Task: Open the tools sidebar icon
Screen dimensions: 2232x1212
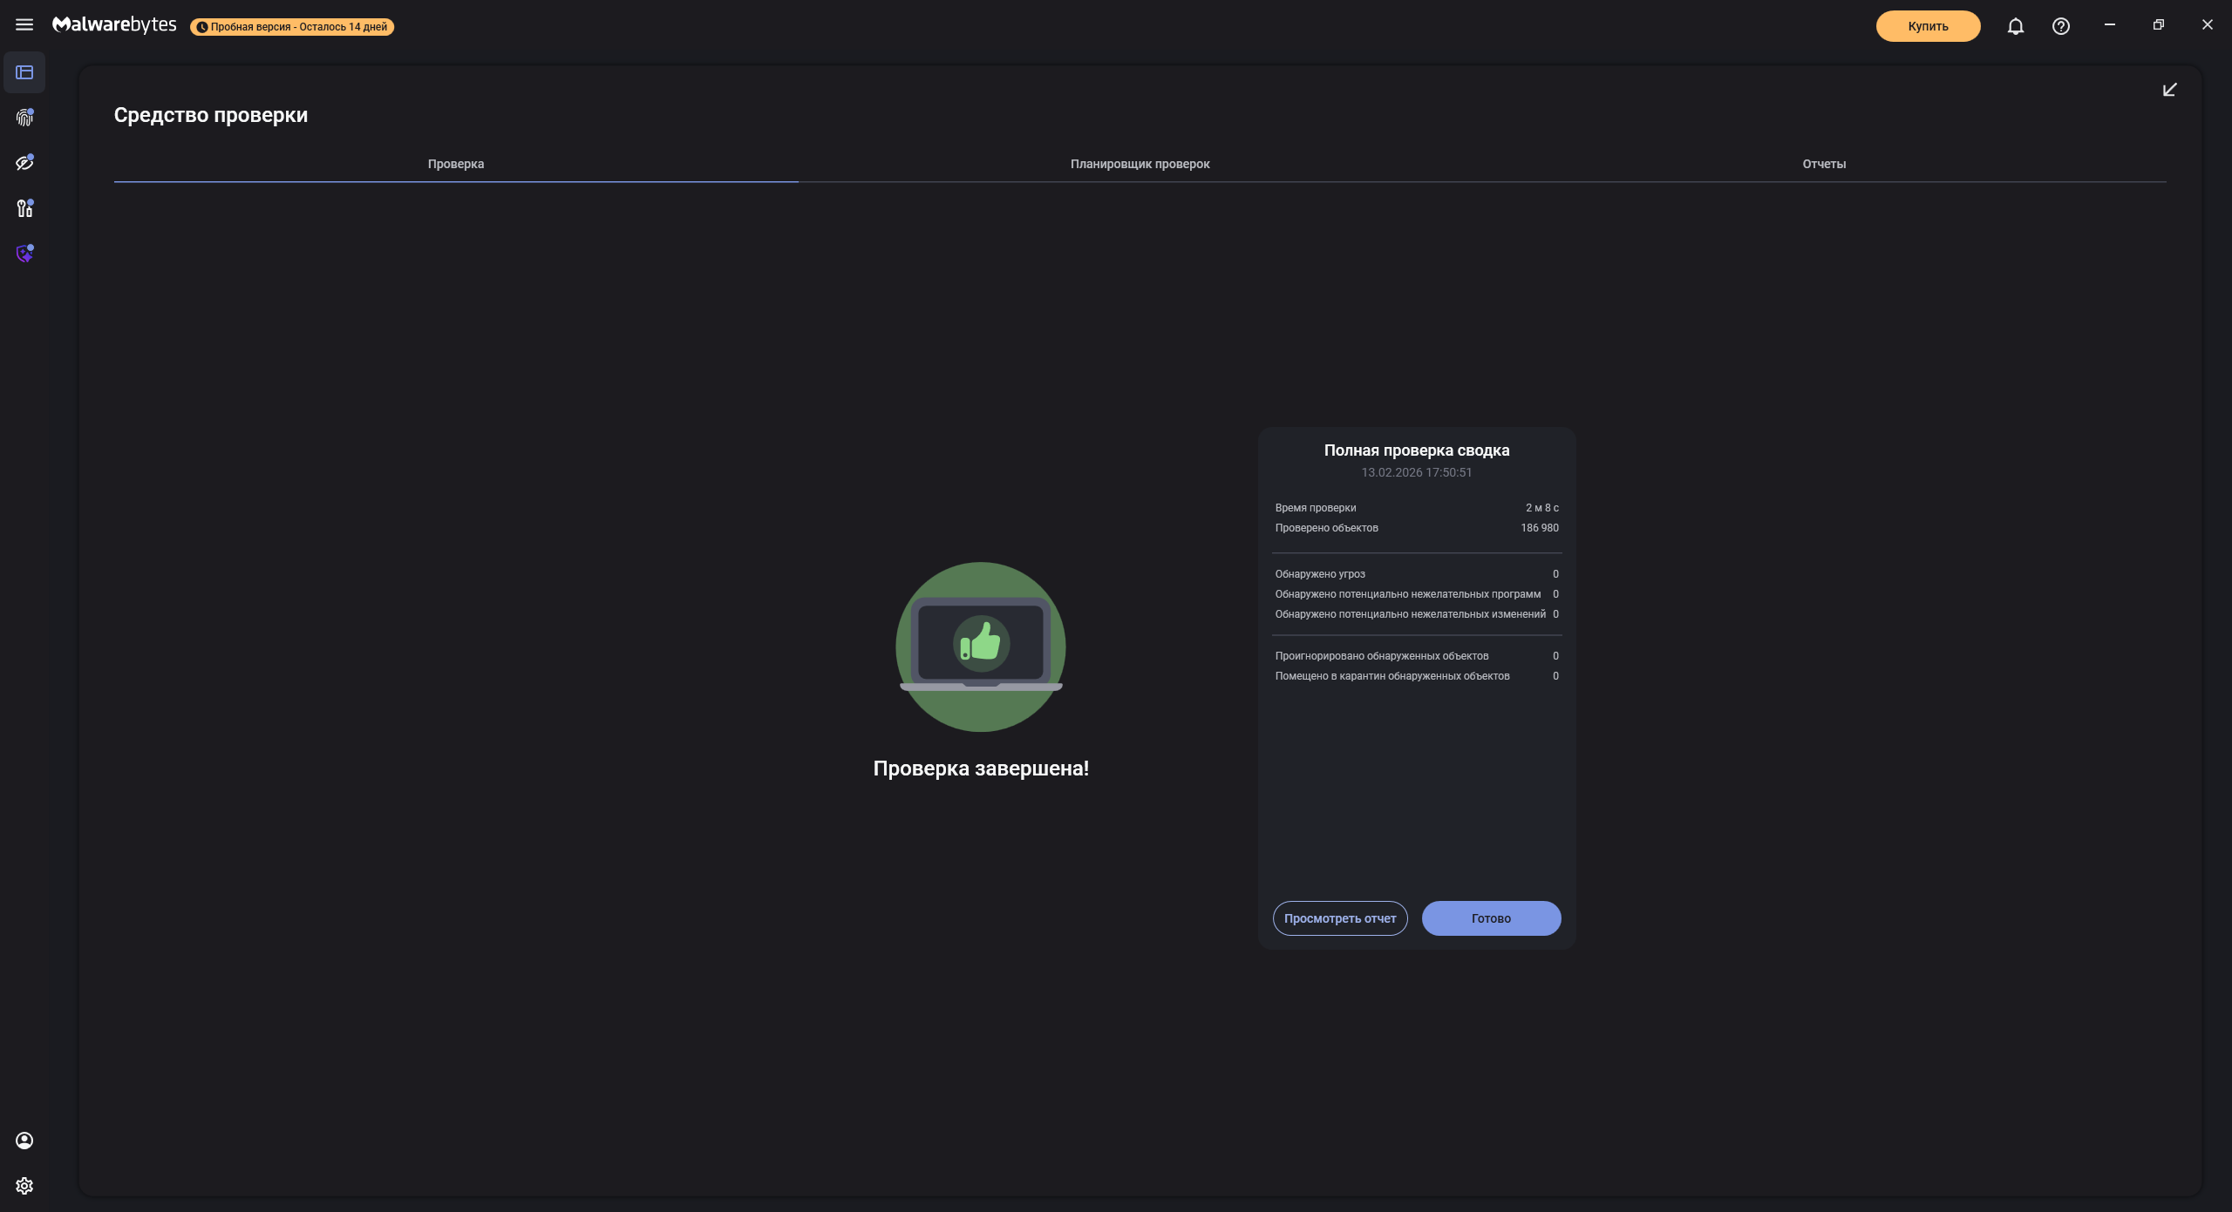Action: (x=24, y=208)
